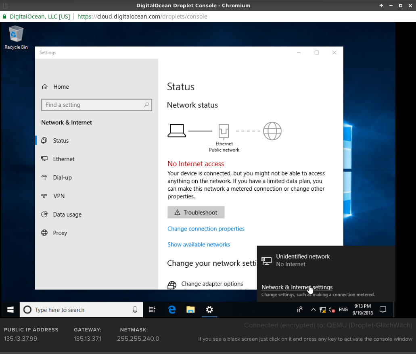Image resolution: width=416 pixels, height=354 pixels.
Task: Select Ethernet in the settings sidebar
Action: click(x=64, y=159)
